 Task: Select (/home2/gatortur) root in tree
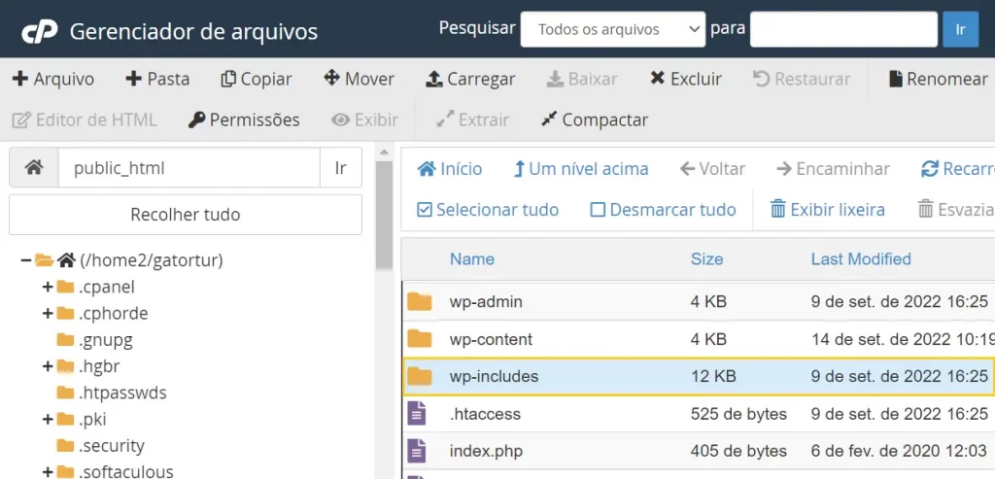click(151, 260)
